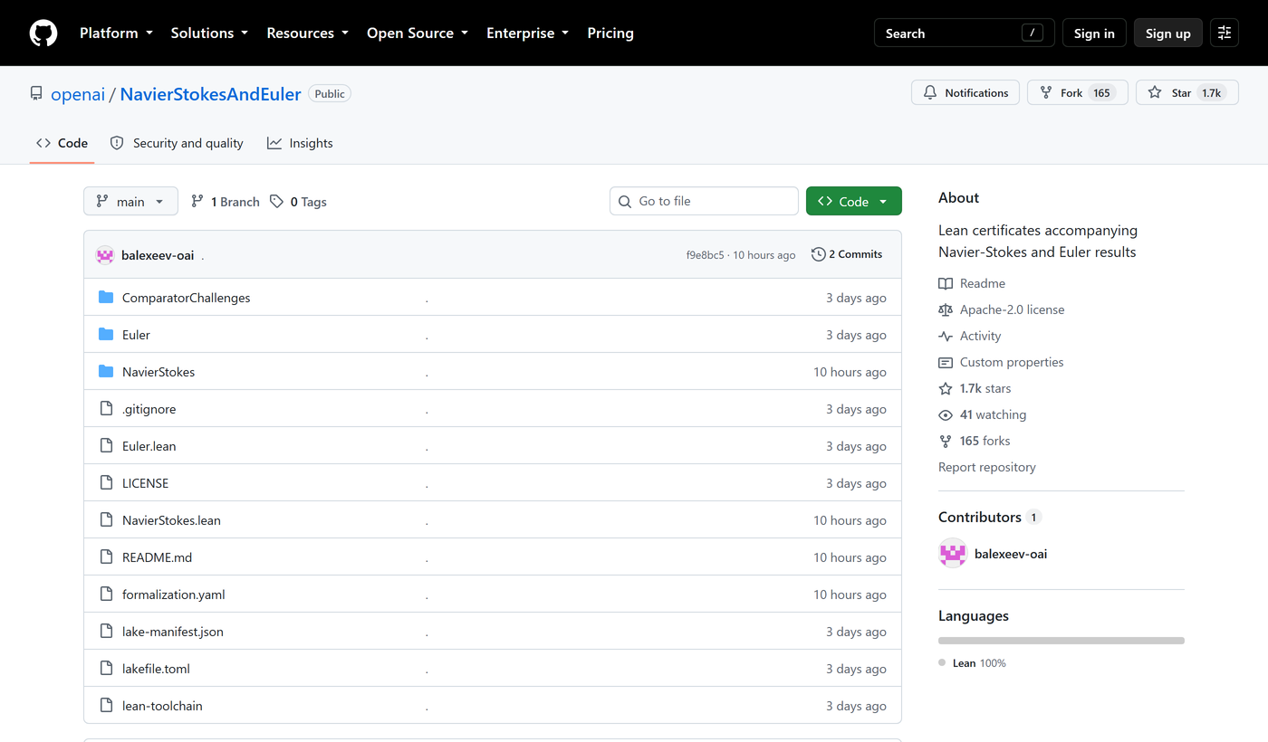Viewport: 1268px width, 742px height.
Task: Click the Euler folder icon
Action: pos(106,335)
